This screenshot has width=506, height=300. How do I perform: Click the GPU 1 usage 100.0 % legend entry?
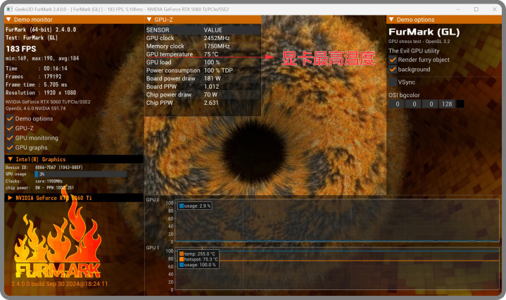click(x=198, y=265)
